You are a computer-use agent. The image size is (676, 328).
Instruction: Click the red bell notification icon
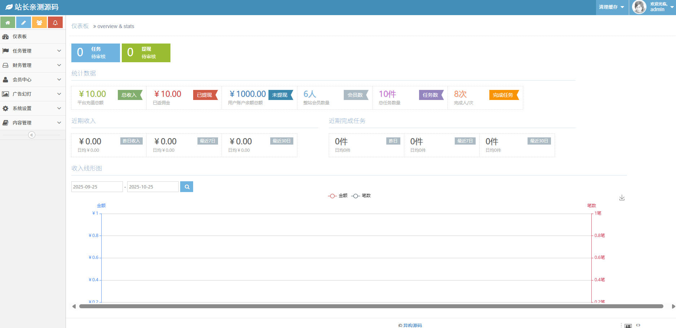click(x=55, y=22)
